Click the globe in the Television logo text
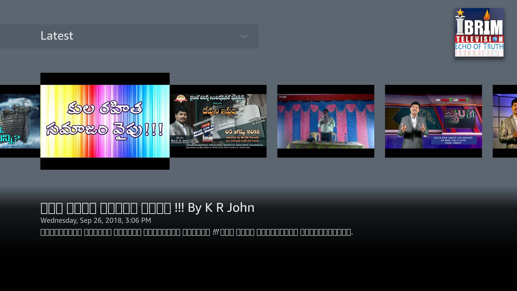 click(495, 39)
